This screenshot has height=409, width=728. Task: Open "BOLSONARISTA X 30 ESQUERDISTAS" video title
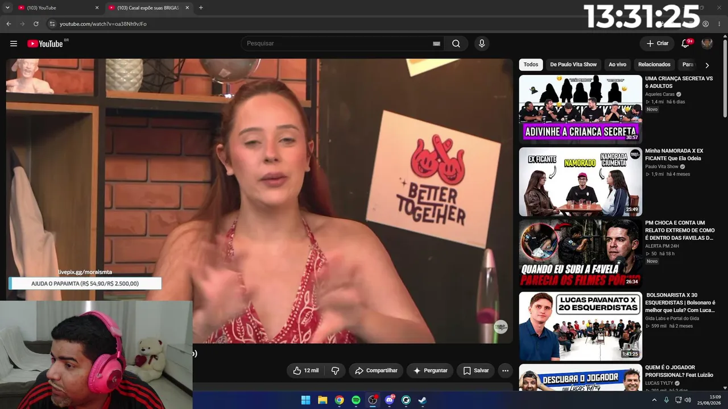coord(680,303)
